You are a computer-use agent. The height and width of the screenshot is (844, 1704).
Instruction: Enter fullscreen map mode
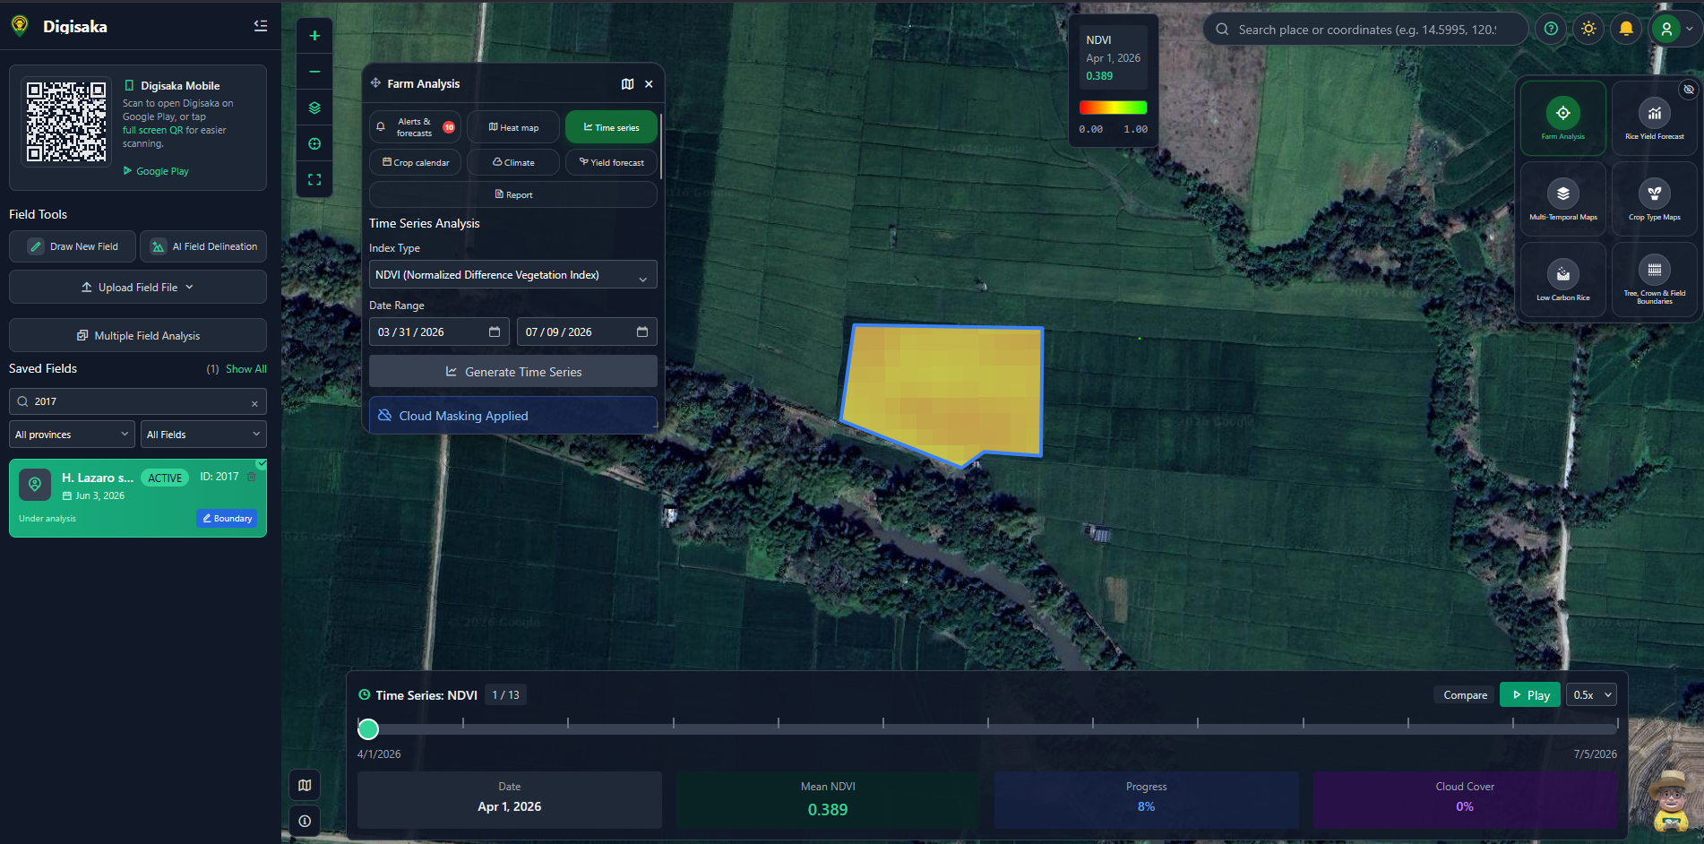click(x=314, y=179)
